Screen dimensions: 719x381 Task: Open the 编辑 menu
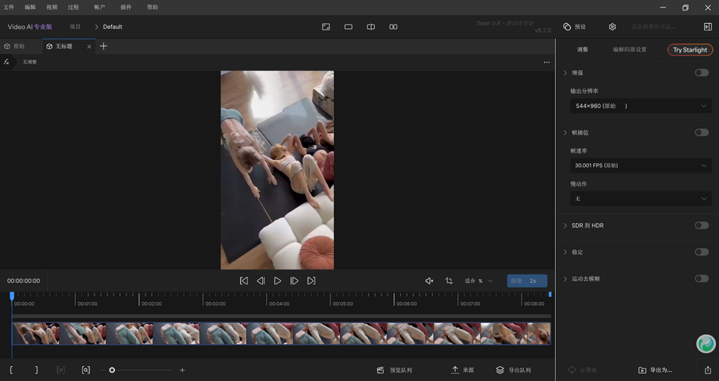click(30, 7)
